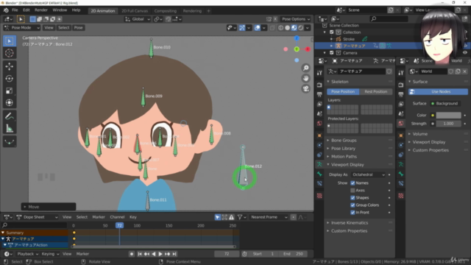The image size is (471, 265).
Task: Open the Dope Sheet mode dropdown
Action: [37, 217]
